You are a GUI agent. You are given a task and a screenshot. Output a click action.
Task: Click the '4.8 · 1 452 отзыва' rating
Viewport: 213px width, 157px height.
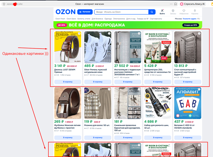(62, 75)
